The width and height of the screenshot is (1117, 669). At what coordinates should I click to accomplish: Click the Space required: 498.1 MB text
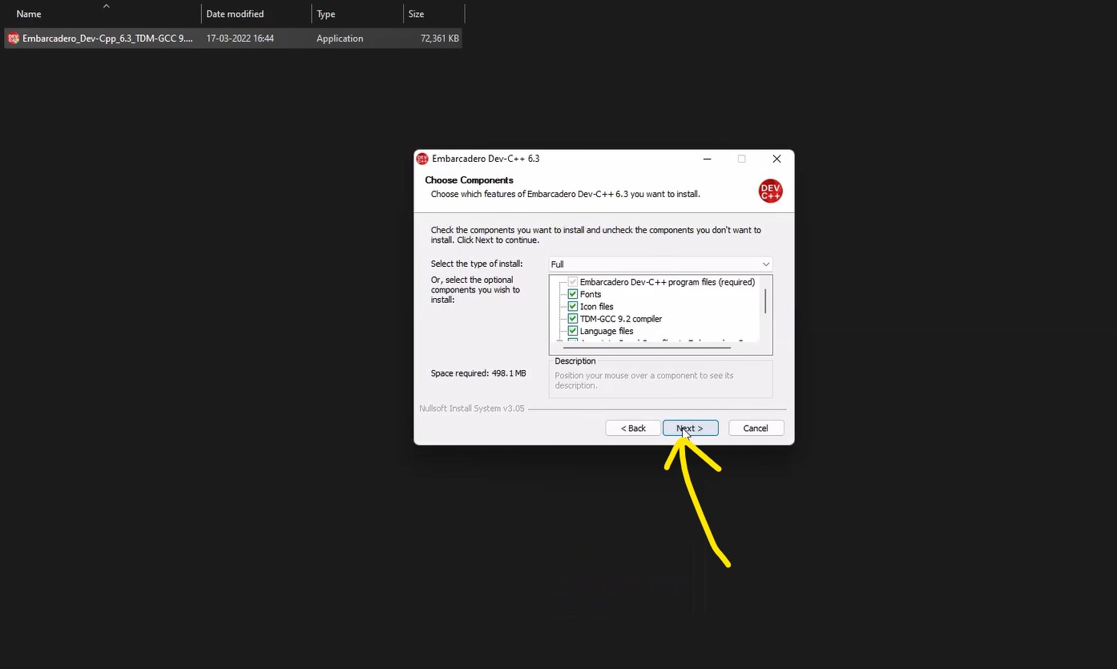coord(478,373)
